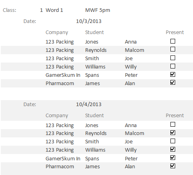Viewport: 193px width, 175px height.
Task: Tick Joe Smith's Present checkbox for 10/3/2013
Action: coord(173,58)
